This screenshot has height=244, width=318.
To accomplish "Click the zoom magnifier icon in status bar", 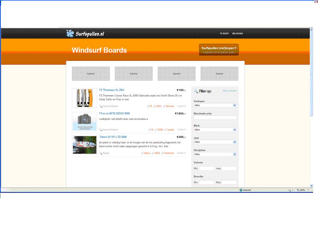I will click(x=298, y=190).
